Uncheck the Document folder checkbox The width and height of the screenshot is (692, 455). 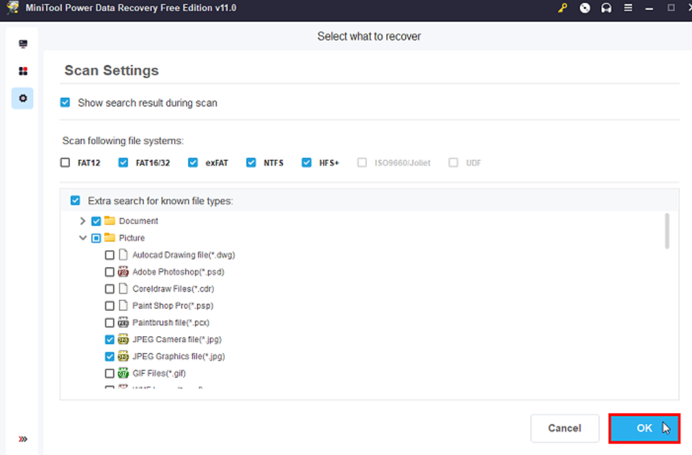[96, 221]
